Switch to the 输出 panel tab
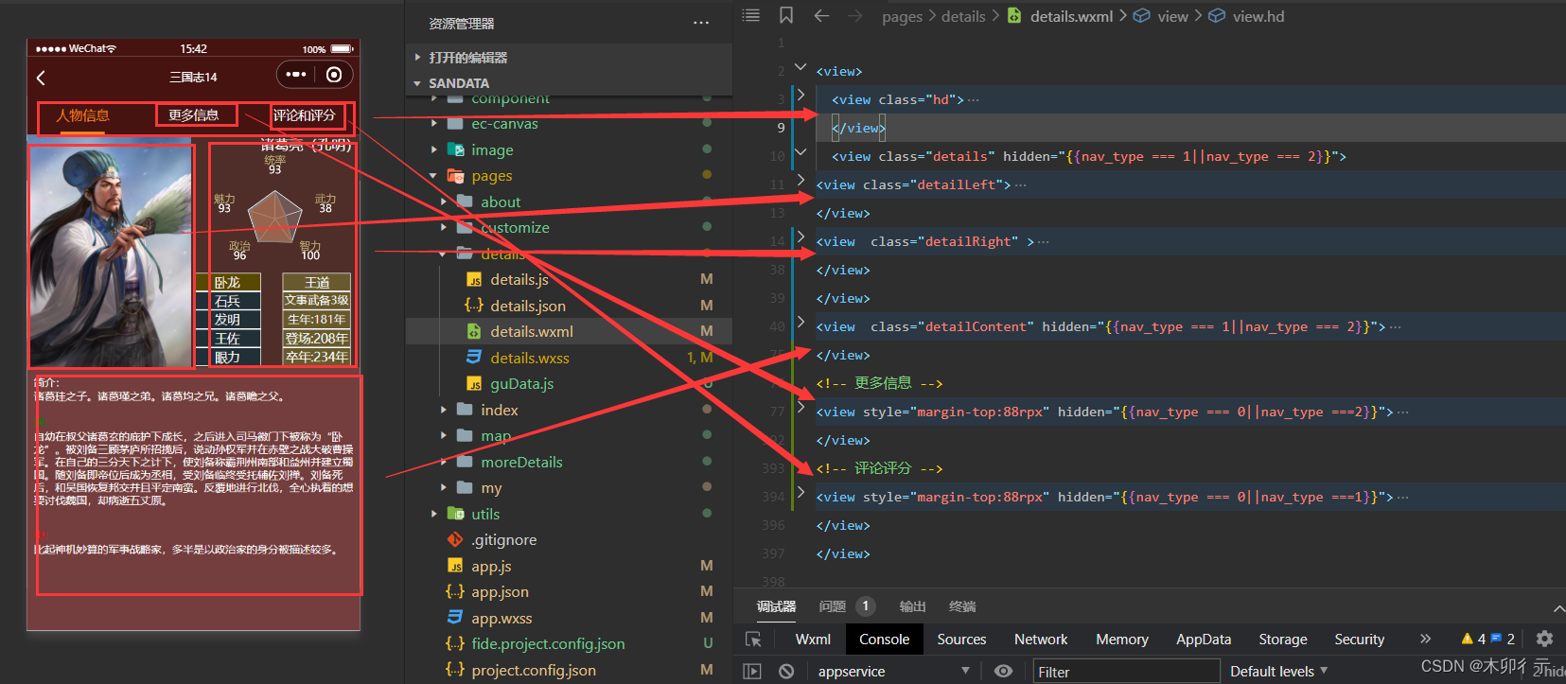The image size is (1566, 684). point(912,606)
